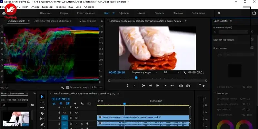
Task: Click Mark Out bracket button
Action: pyautogui.click(x=134, y=85)
